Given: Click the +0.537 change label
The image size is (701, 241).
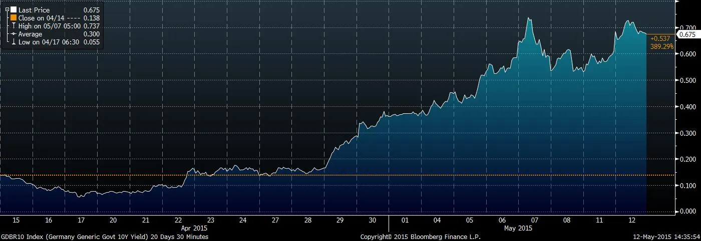Looking at the screenshot, I should [660, 38].
